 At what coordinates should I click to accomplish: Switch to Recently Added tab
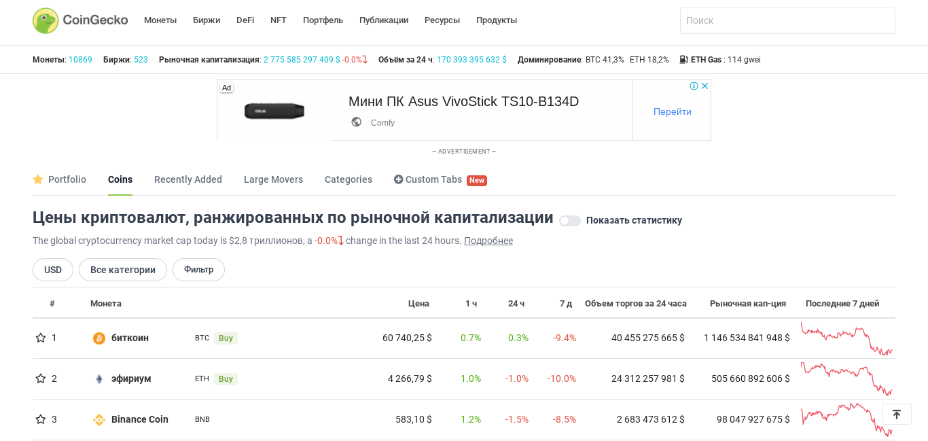click(188, 179)
